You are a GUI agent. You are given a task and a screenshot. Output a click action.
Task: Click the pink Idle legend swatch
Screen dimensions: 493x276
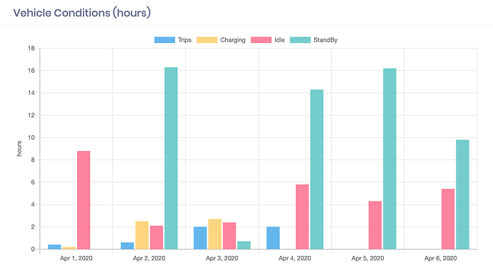(261, 40)
